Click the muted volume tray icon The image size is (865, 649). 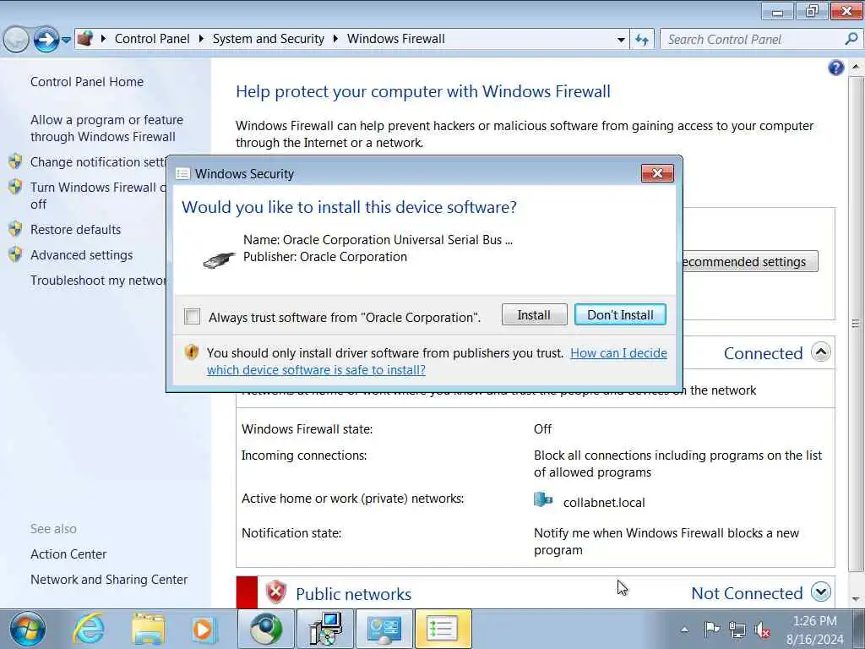click(x=762, y=629)
